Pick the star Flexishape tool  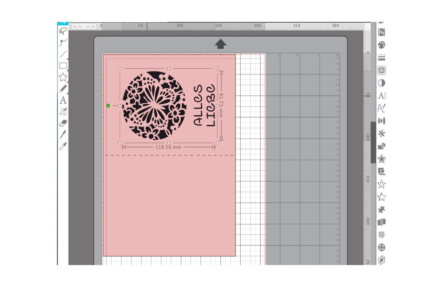tap(63, 77)
